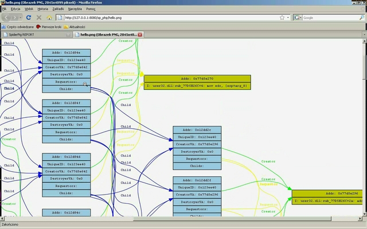The image size is (367, 229).
Task: Stop loading with the X icon
Action: 39,18
